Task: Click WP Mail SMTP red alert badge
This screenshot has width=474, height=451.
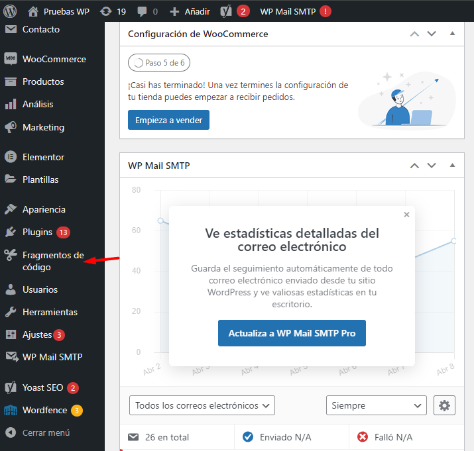Action: [x=326, y=11]
